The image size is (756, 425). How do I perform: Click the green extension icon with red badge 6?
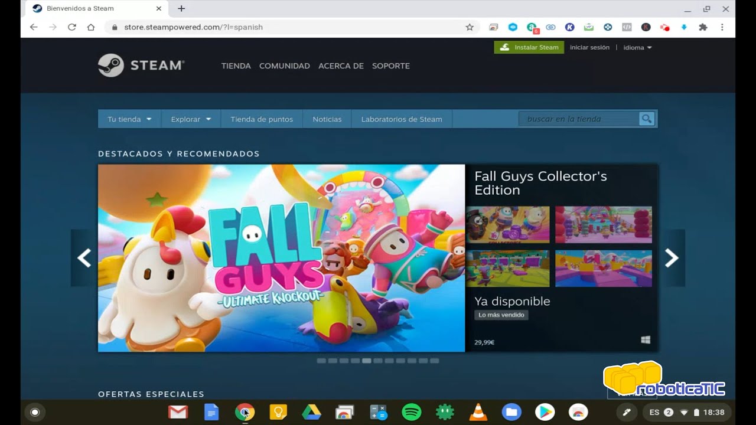[532, 27]
